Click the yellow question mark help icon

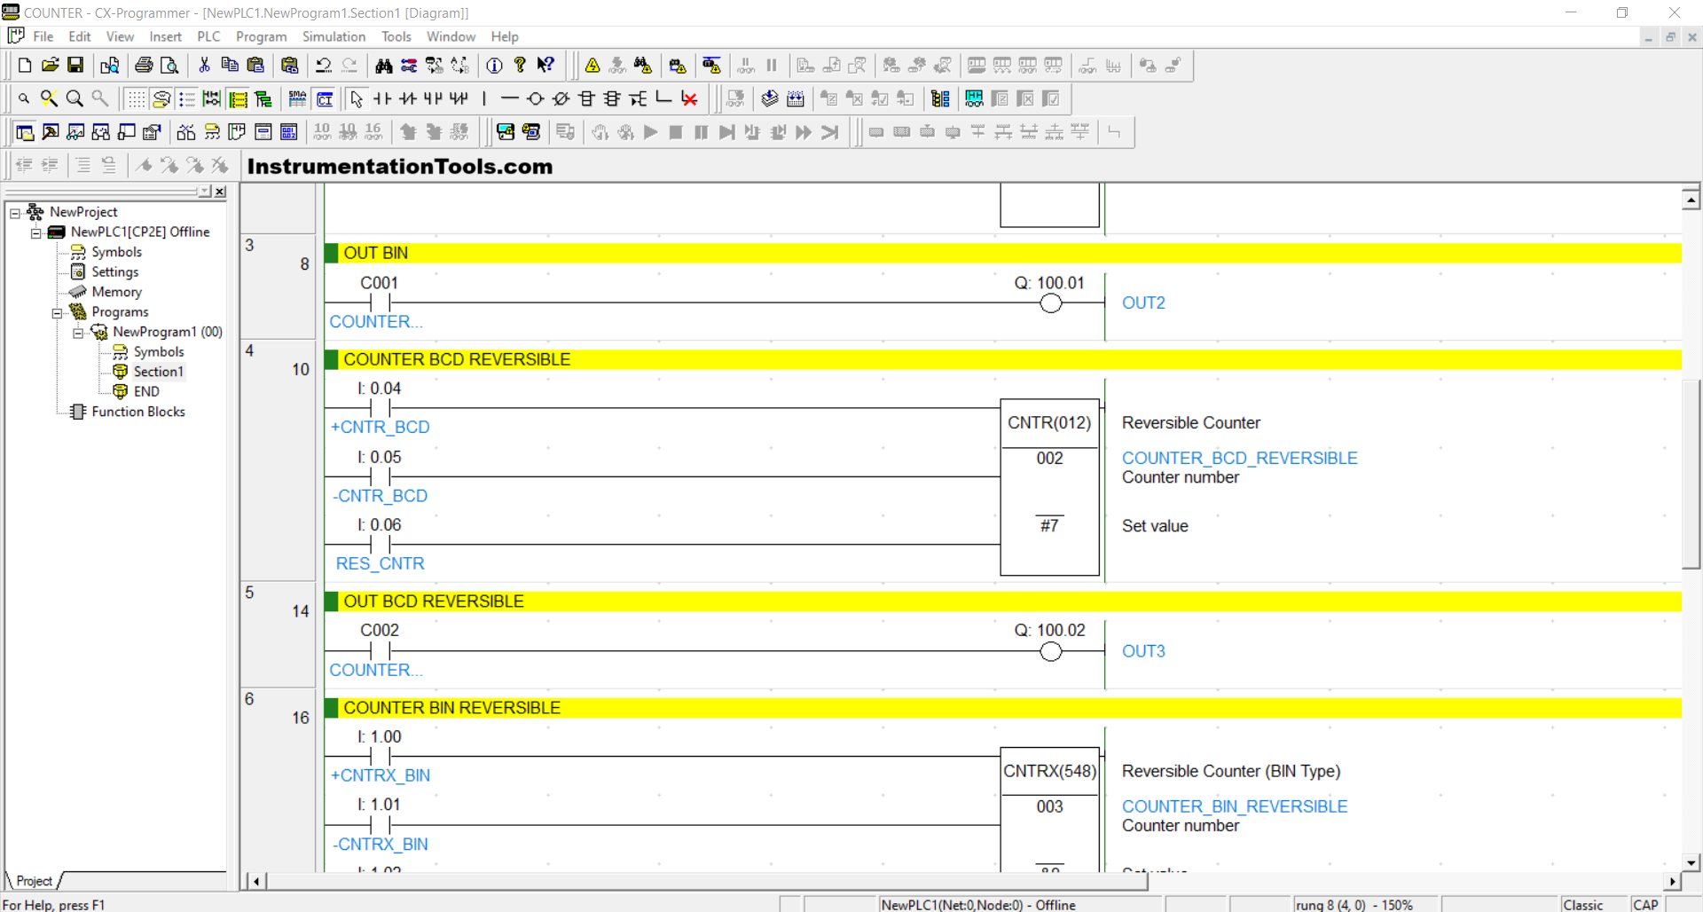pyautogui.click(x=521, y=65)
